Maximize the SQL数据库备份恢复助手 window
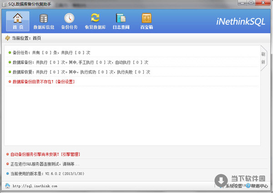 point(251,3)
